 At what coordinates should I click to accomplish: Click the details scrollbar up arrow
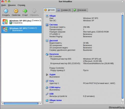[x=122, y=14]
